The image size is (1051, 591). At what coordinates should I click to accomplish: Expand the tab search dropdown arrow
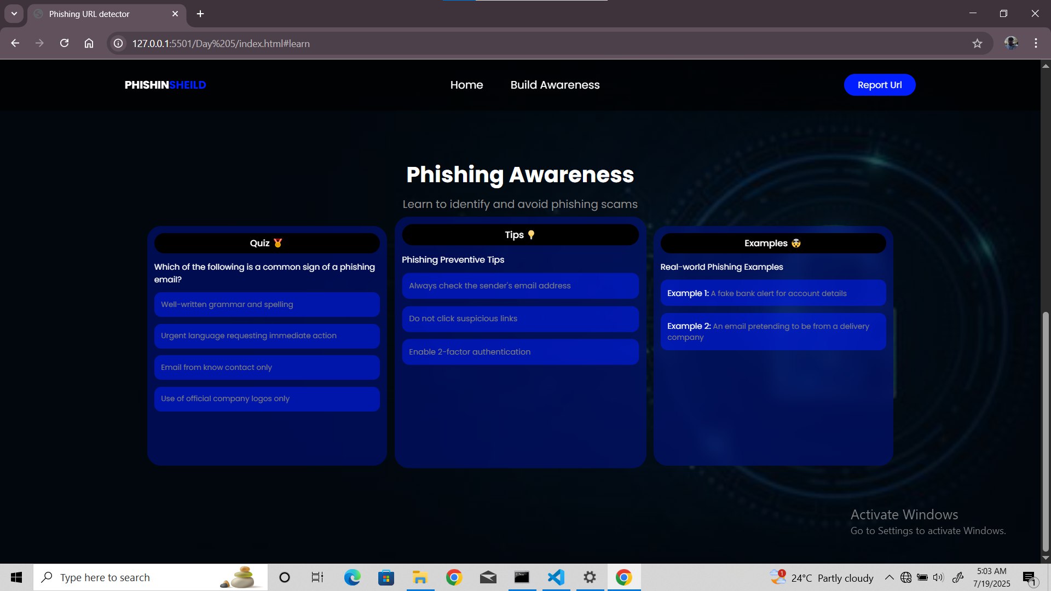[x=14, y=14]
